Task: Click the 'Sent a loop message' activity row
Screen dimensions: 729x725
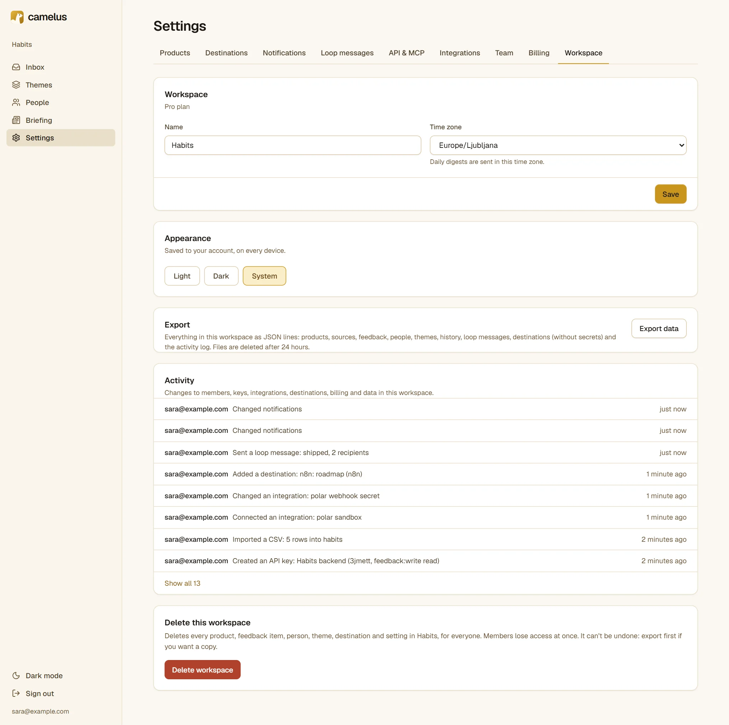Action: click(x=426, y=452)
